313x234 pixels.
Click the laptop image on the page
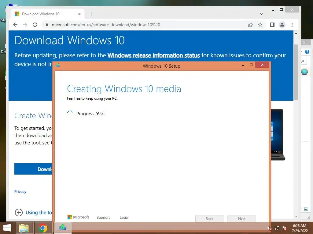coord(278,135)
